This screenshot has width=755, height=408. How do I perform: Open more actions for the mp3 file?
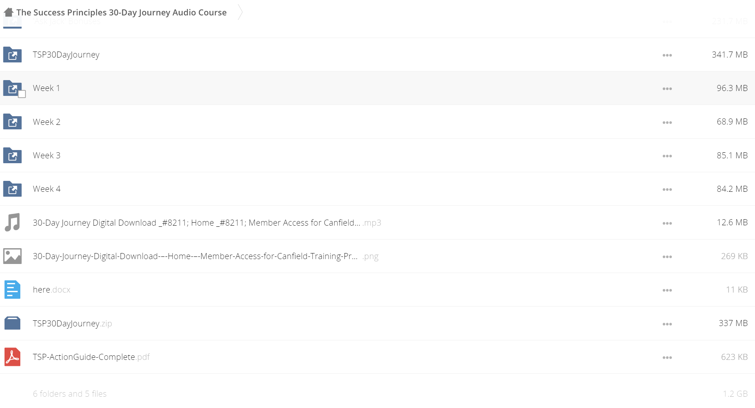(667, 223)
